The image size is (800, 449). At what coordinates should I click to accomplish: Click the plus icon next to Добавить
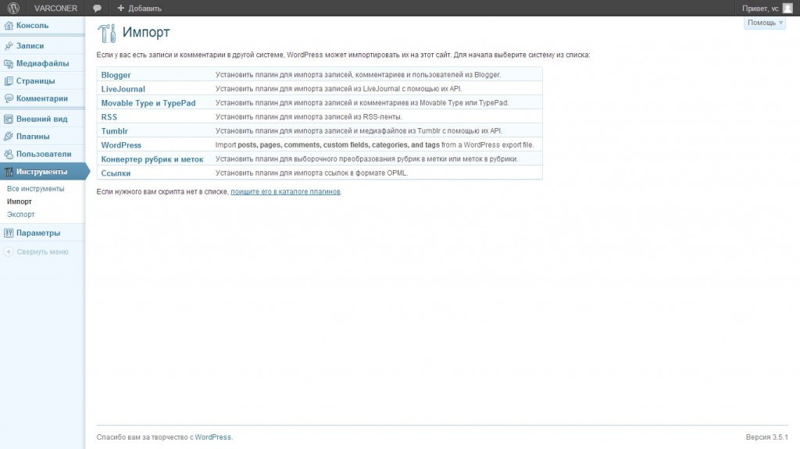[121, 8]
